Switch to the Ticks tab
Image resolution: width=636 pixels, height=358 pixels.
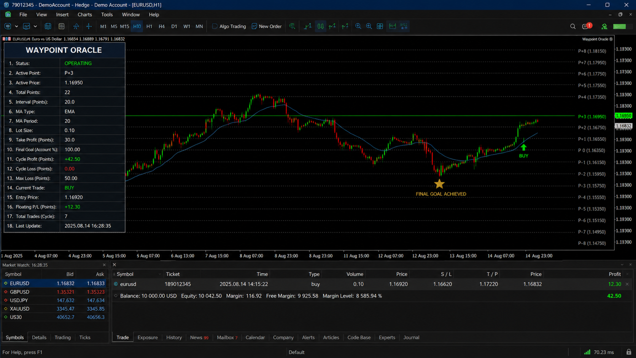(x=85, y=337)
